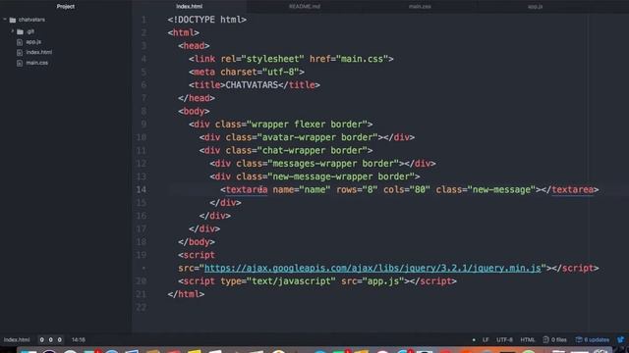Click the bird icon in status bar
Screen dimensions: 629x353
pyautogui.click(x=621, y=340)
